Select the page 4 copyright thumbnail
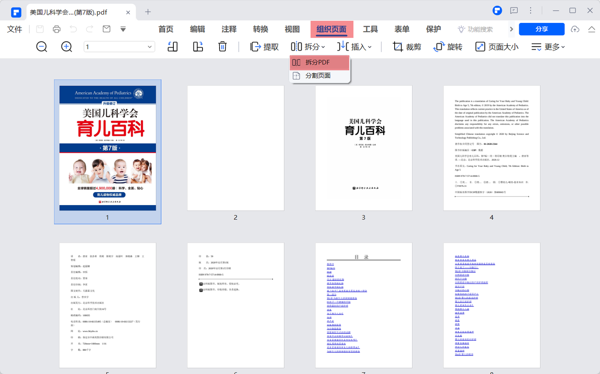This screenshot has height=374, width=600. click(x=492, y=148)
